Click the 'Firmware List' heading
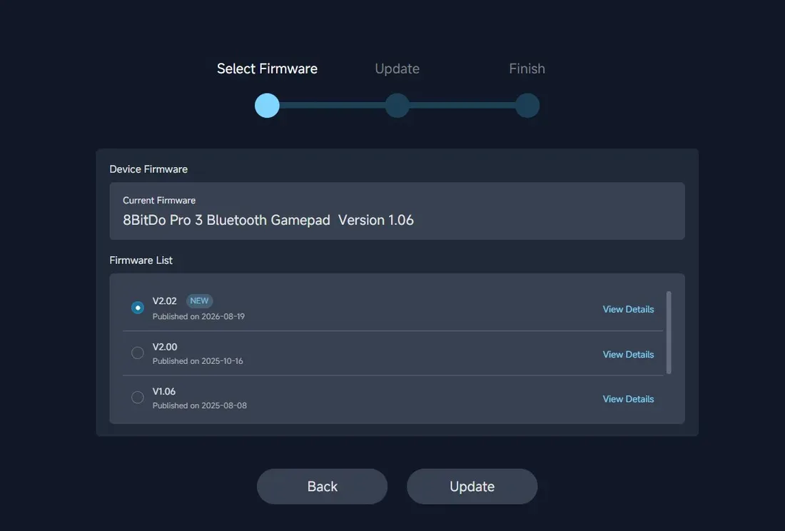 point(141,261)
